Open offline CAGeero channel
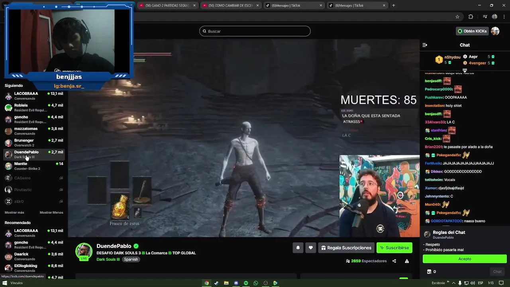 (x=34, y=178)
